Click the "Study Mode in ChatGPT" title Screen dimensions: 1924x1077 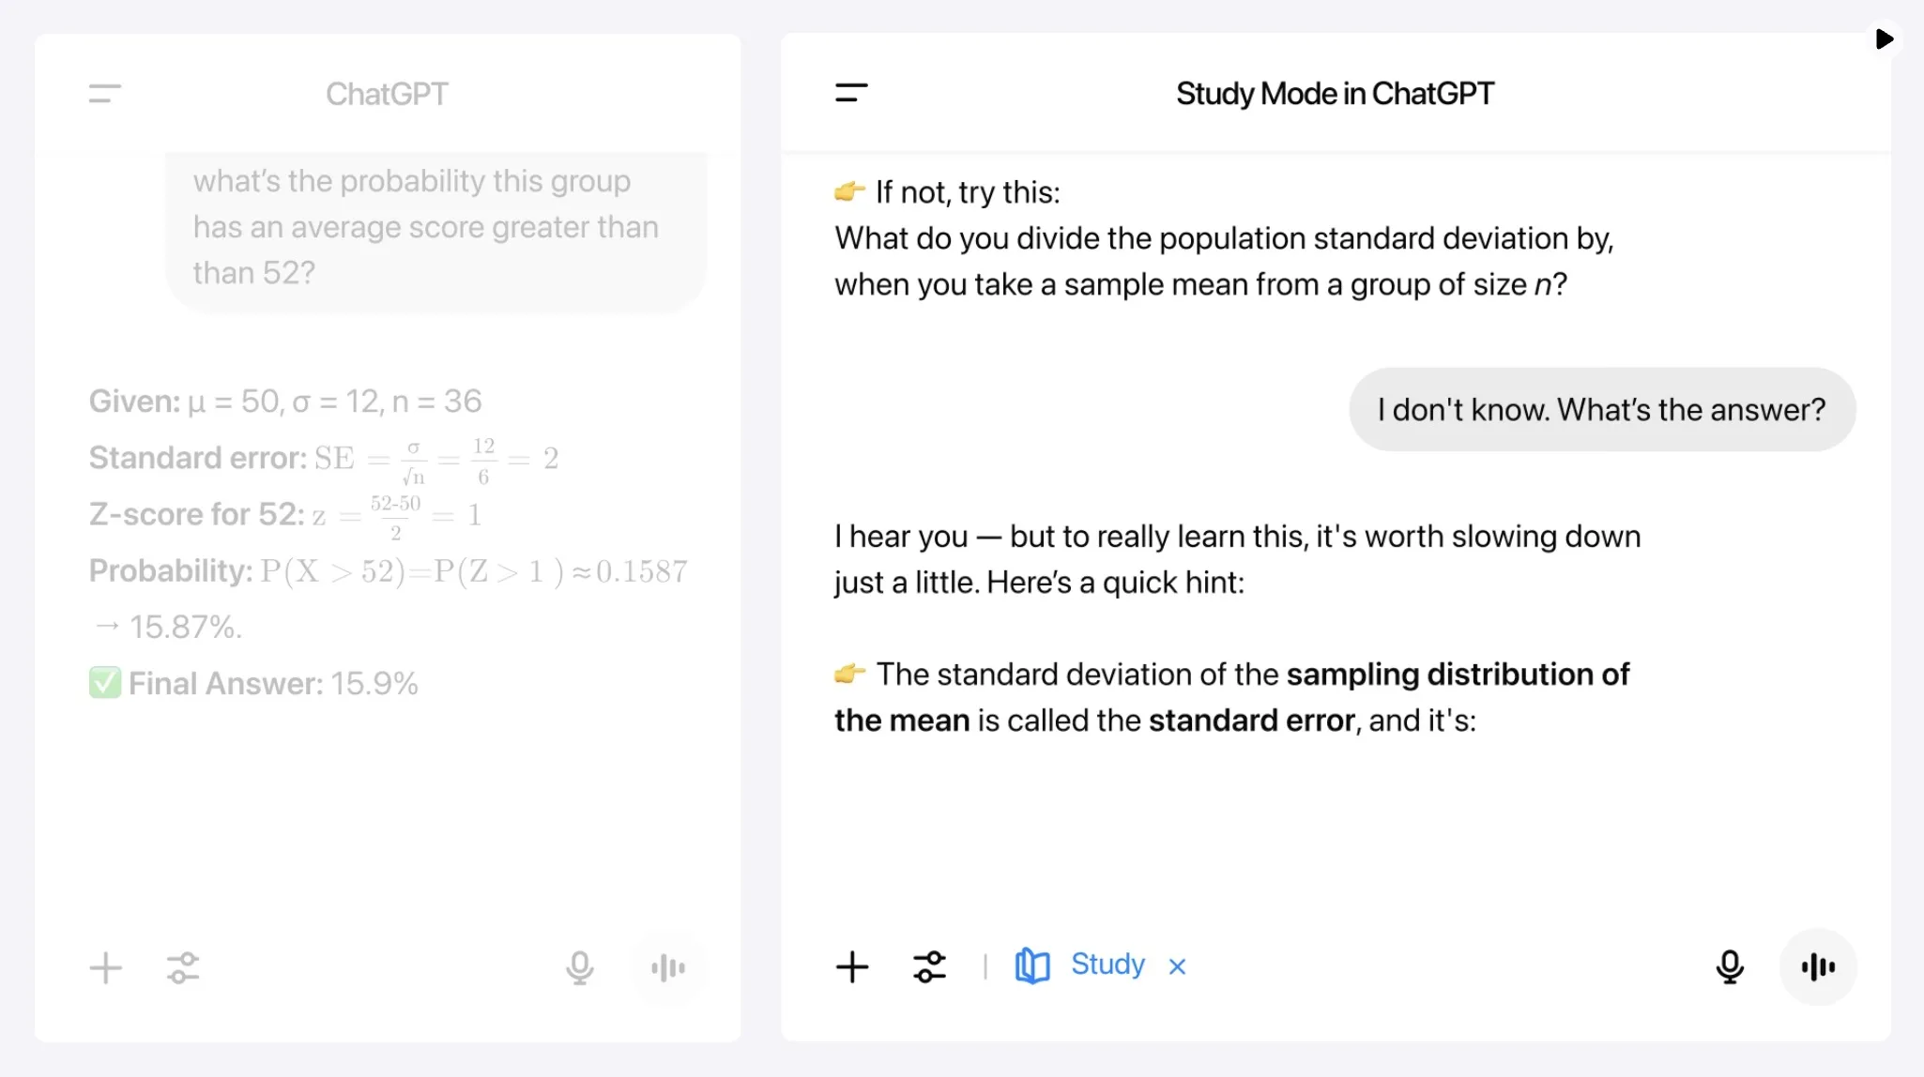1335,94
